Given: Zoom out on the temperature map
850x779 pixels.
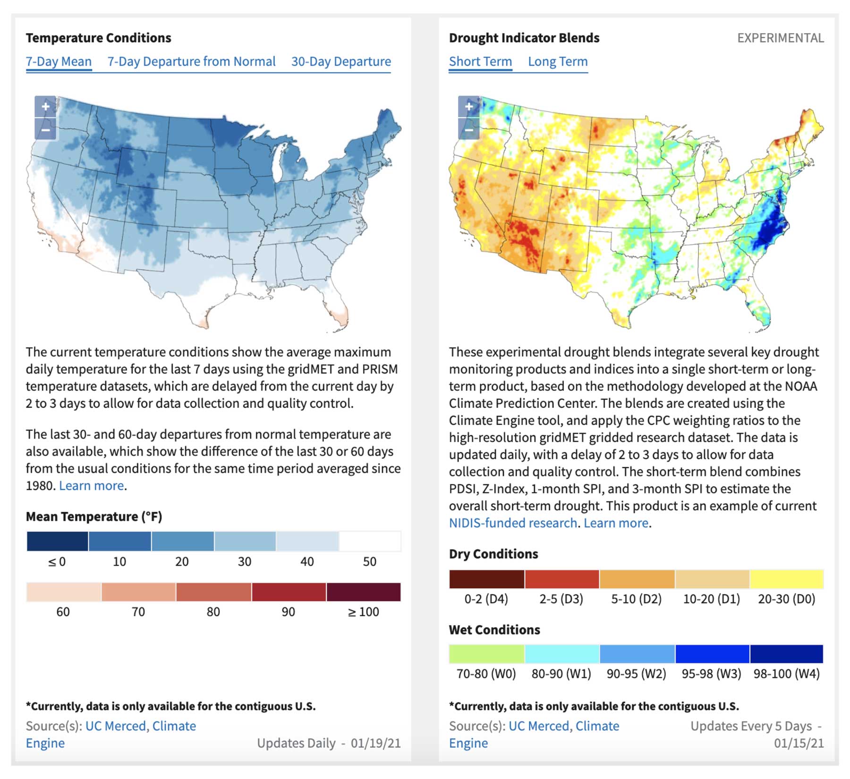Looking at the screenshot, I should click(45, 129).
